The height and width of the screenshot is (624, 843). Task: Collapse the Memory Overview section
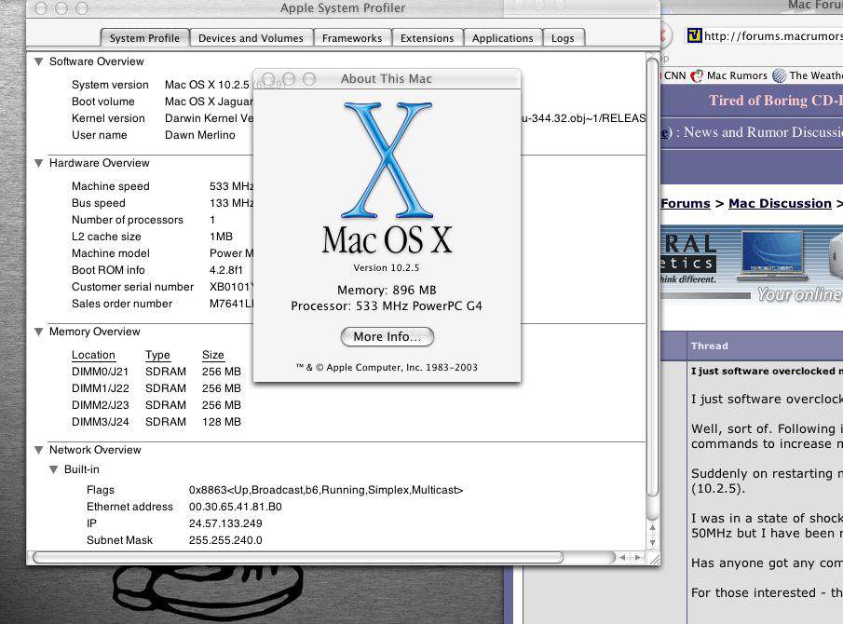coord(39,332)
